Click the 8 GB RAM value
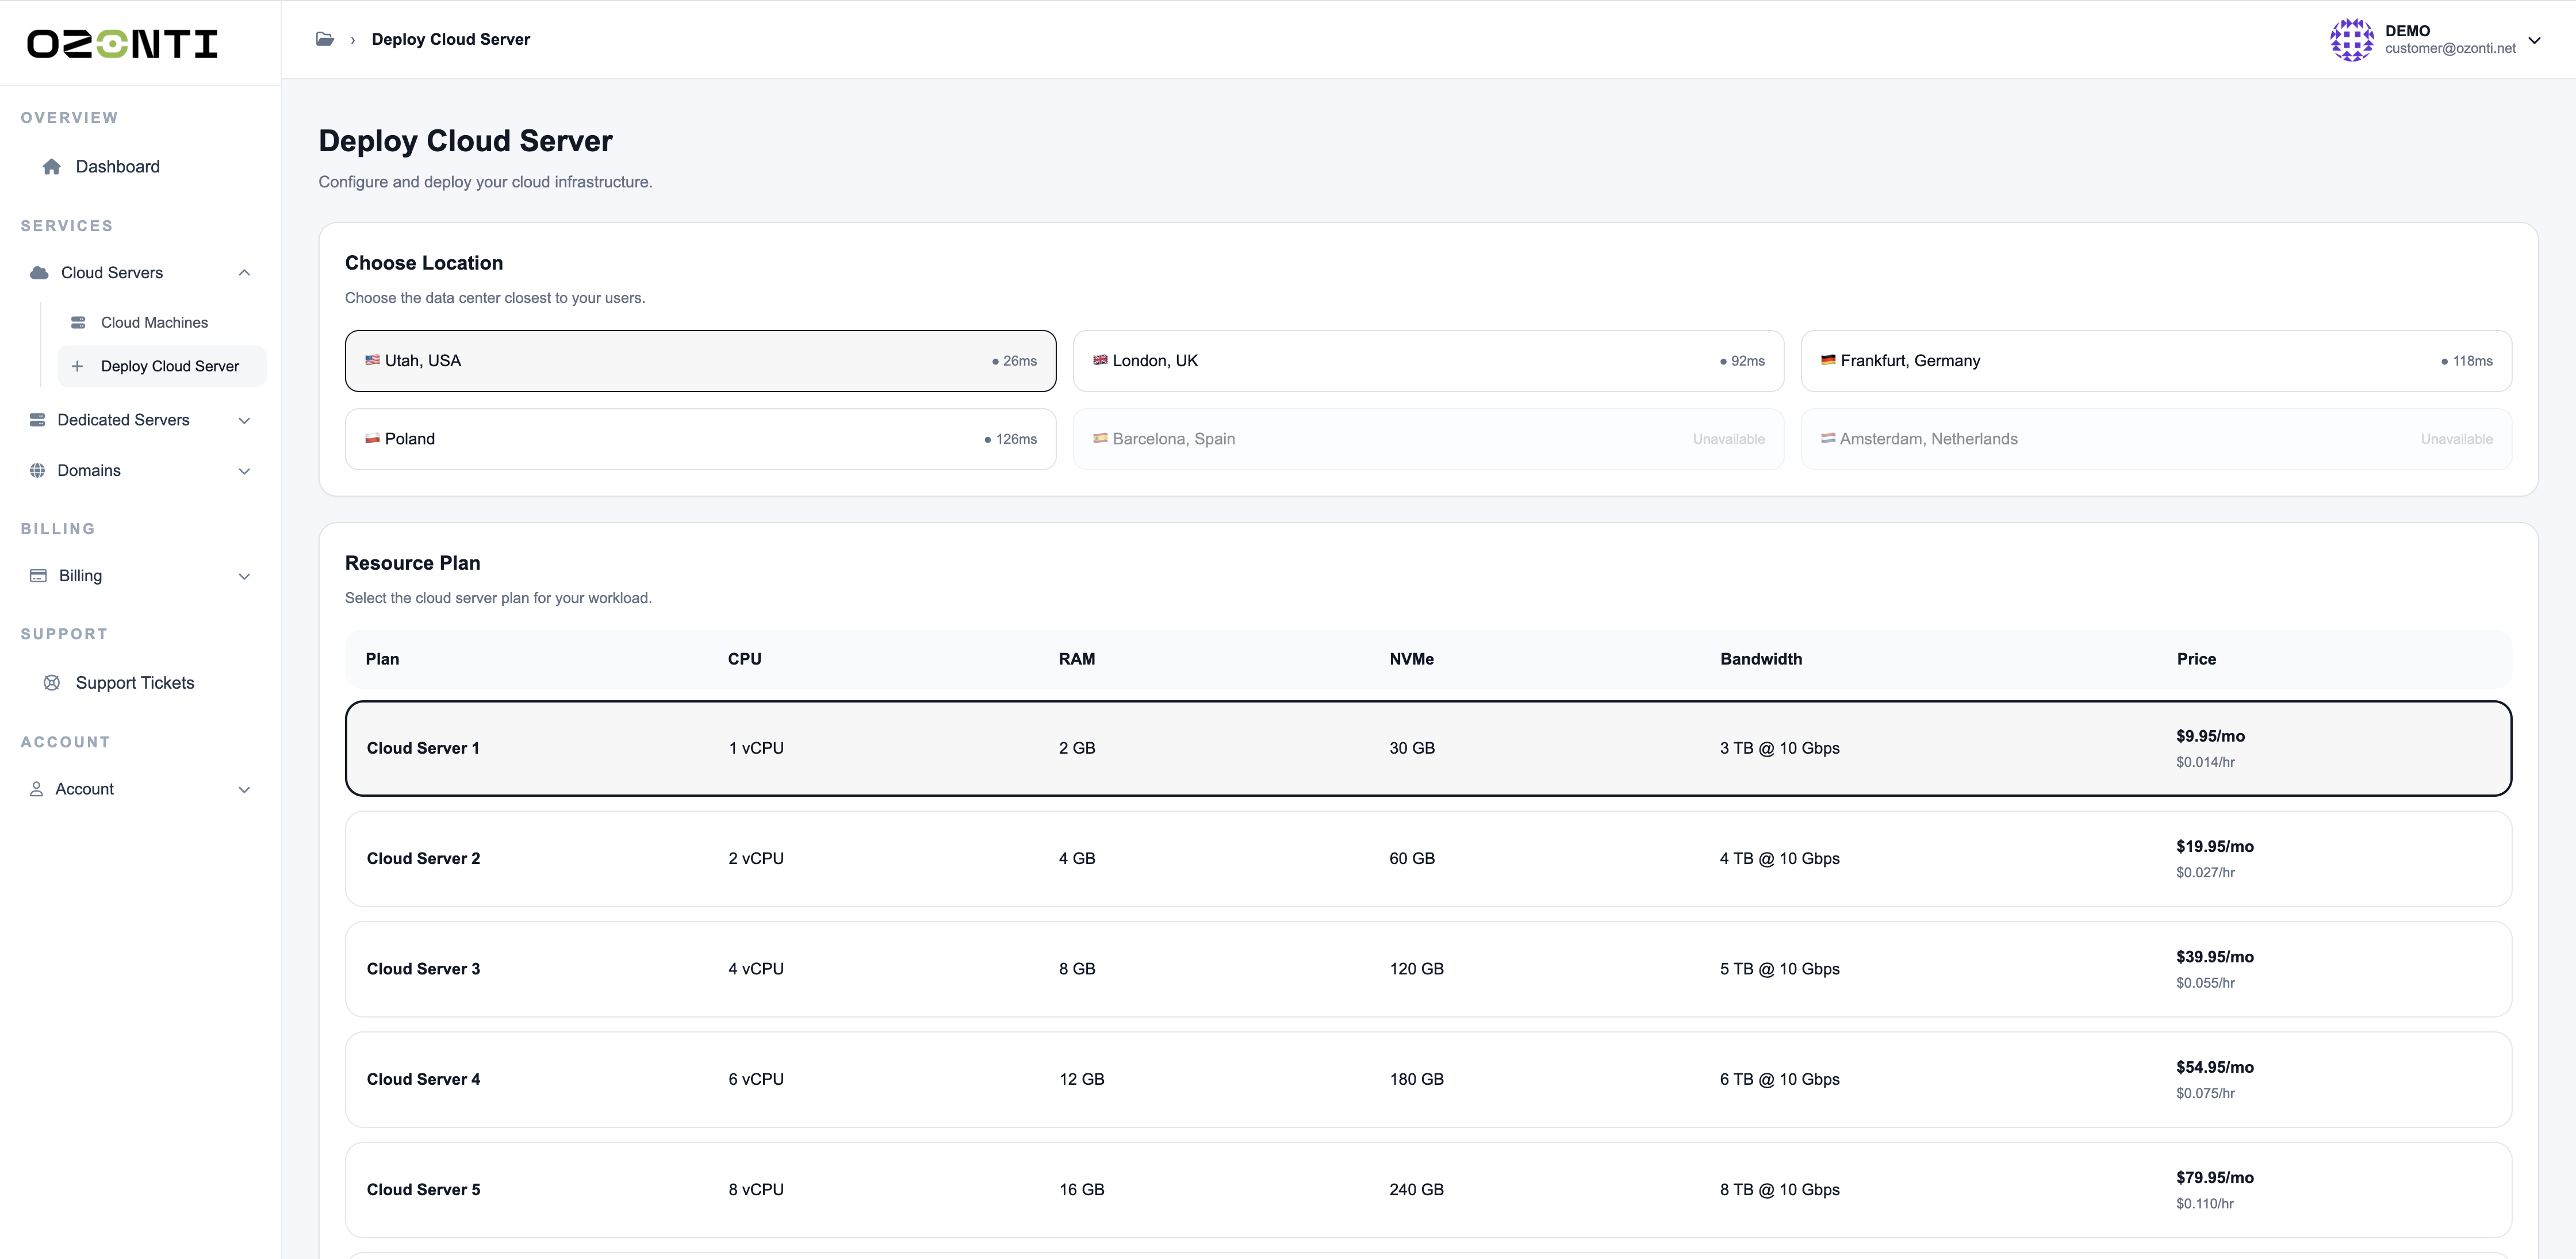The height and width of the screenshot is (1259, 2576). pyautogui.click(x=1077, y=969)
